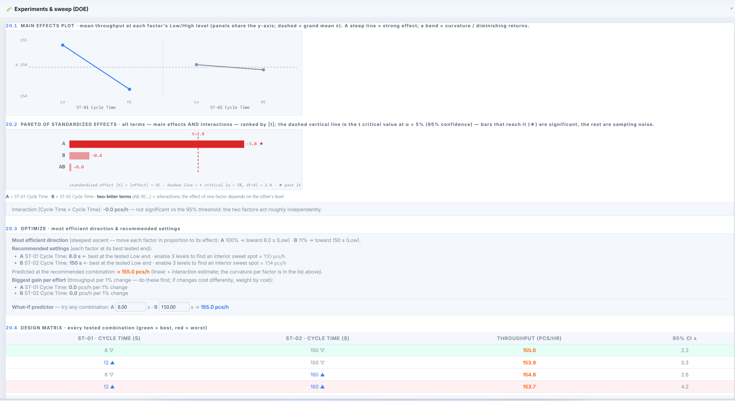Click the up triangle next to 160 in the red row
Image resolution: width=735 pixels, height=401 pixels.
[x=323, y=387]
